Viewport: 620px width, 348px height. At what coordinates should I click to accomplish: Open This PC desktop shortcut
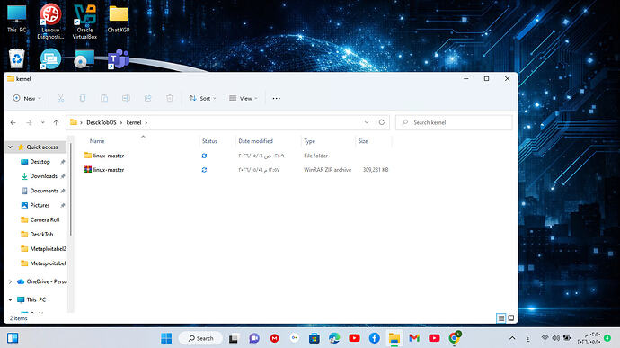[x=16, y=18]
